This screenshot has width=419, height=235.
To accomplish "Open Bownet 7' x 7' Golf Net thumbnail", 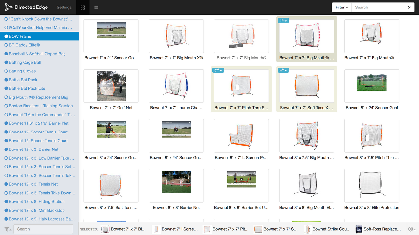I will pyautogui.click(x=111, y=86).
